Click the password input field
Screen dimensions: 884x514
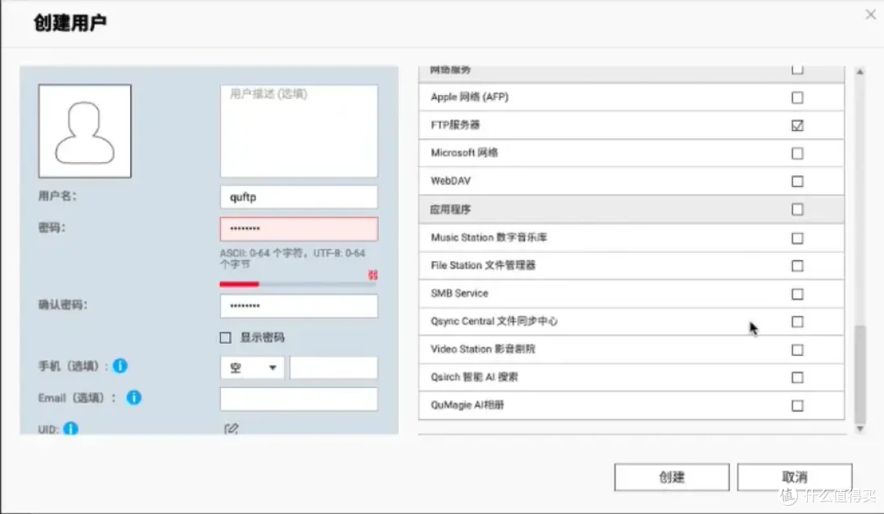click(x=299, y=229)
